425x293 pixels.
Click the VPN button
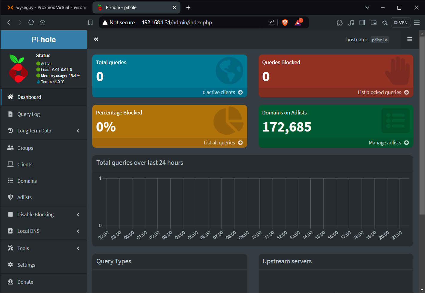pyautogui.click(x=401, y=22)
